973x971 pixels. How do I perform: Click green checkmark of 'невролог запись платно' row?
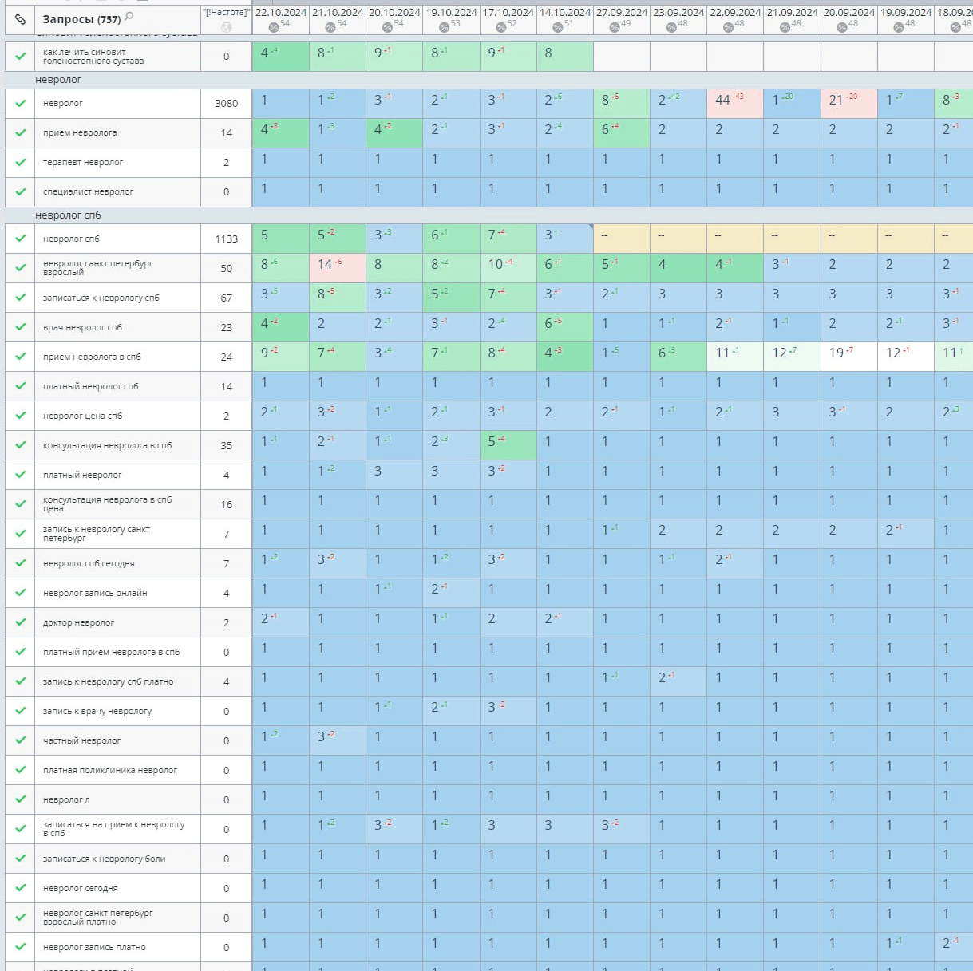[21, 947]
